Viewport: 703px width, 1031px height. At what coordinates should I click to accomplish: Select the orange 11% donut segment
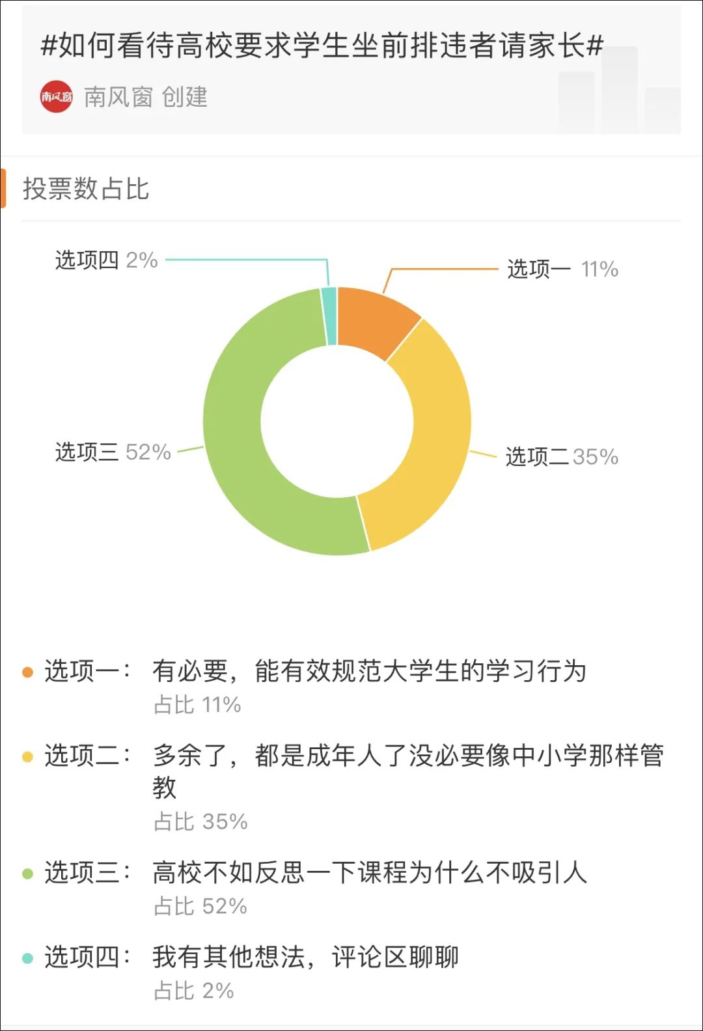click(376, 320)
